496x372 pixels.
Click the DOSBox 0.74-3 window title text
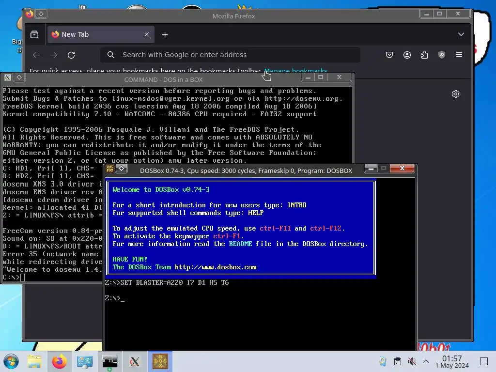tap(246, 171)
